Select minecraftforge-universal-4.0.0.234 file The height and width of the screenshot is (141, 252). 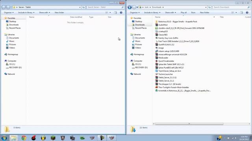(x=171, y=54)
